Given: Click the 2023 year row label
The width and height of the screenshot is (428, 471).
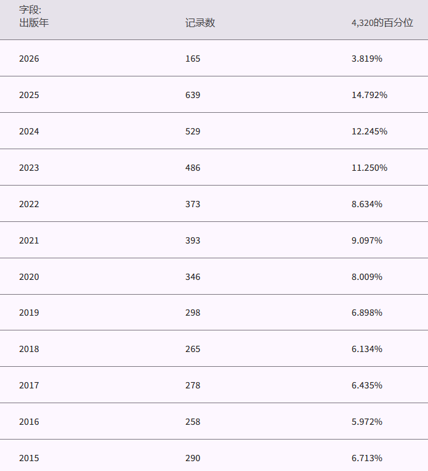Looking at the screenshot, I should click(x=29, y=168).
